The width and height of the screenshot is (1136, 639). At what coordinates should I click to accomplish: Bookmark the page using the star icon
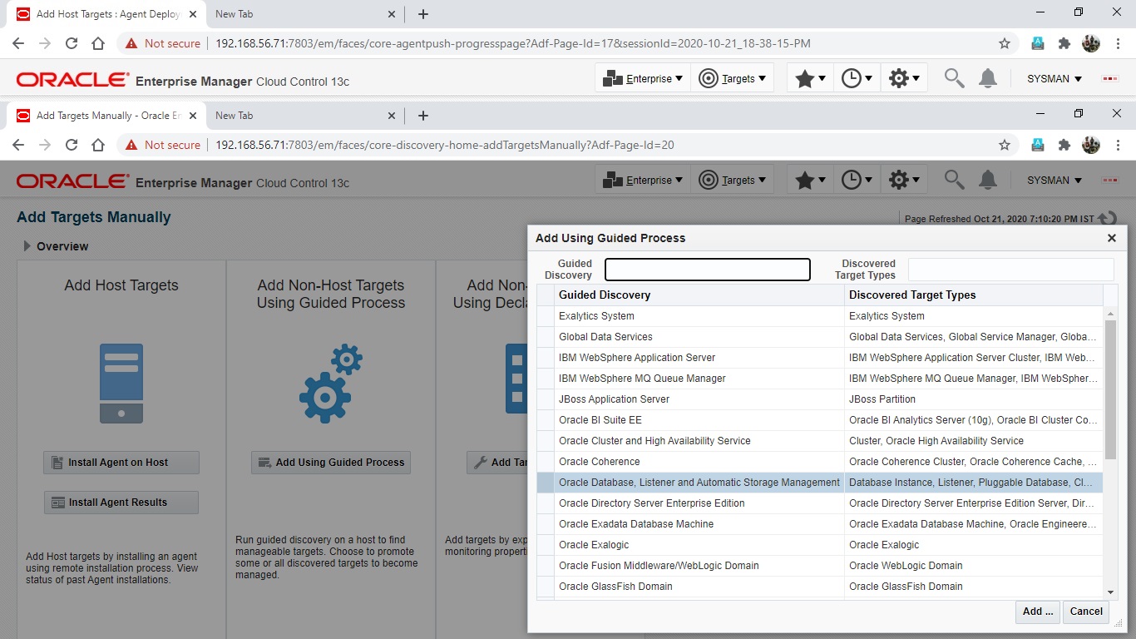[1005, 144]
